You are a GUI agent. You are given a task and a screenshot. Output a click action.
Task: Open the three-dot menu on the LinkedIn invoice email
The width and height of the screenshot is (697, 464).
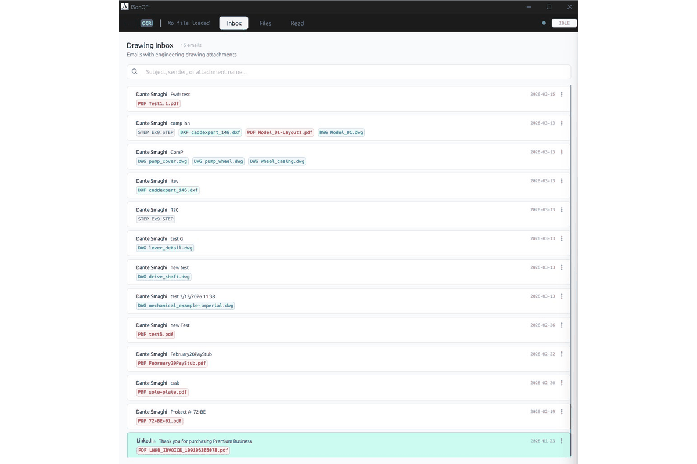tap(561, 440)
